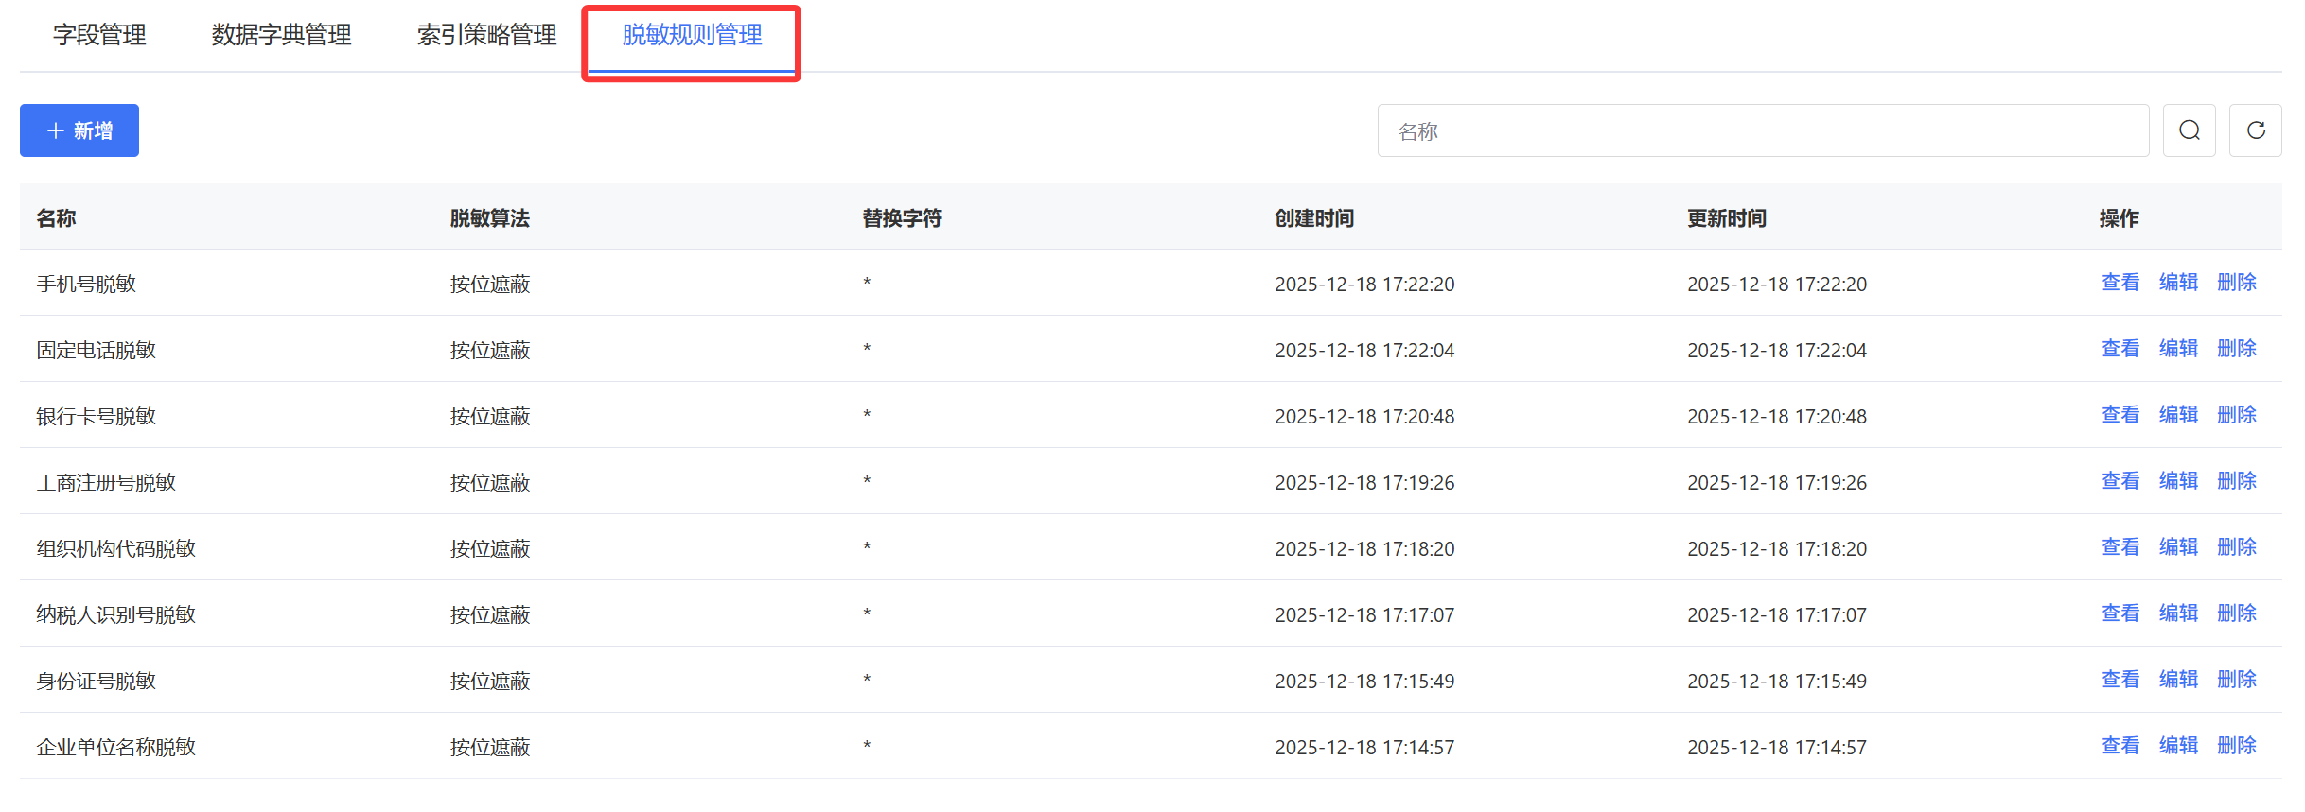
Task: Delete the 固定电话脱敏 rule
Action: 2237,349
